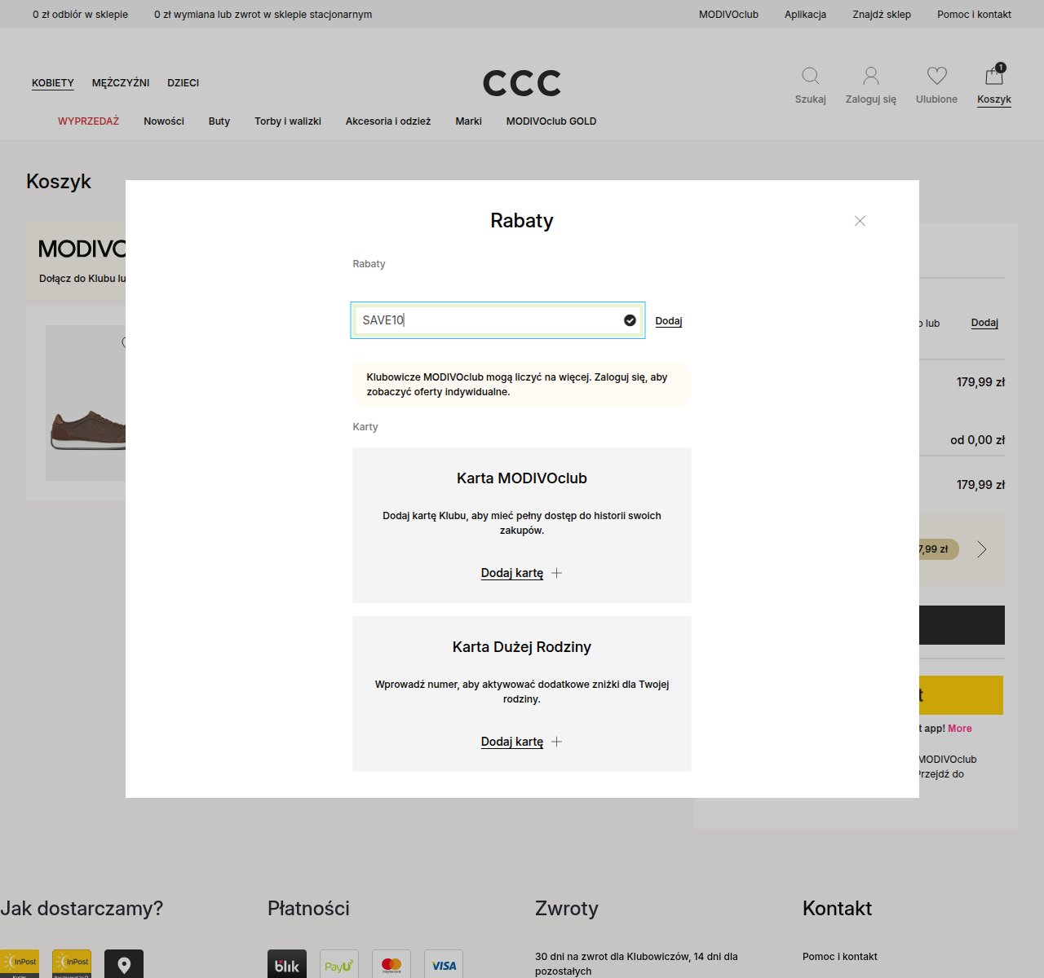
Task: Click the Kontakt footer heading
Action: tap(837, 909)
